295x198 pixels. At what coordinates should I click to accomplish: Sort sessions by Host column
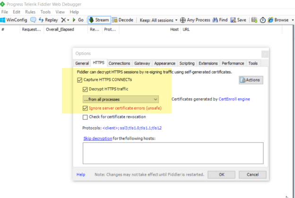[x=150, y=29]
